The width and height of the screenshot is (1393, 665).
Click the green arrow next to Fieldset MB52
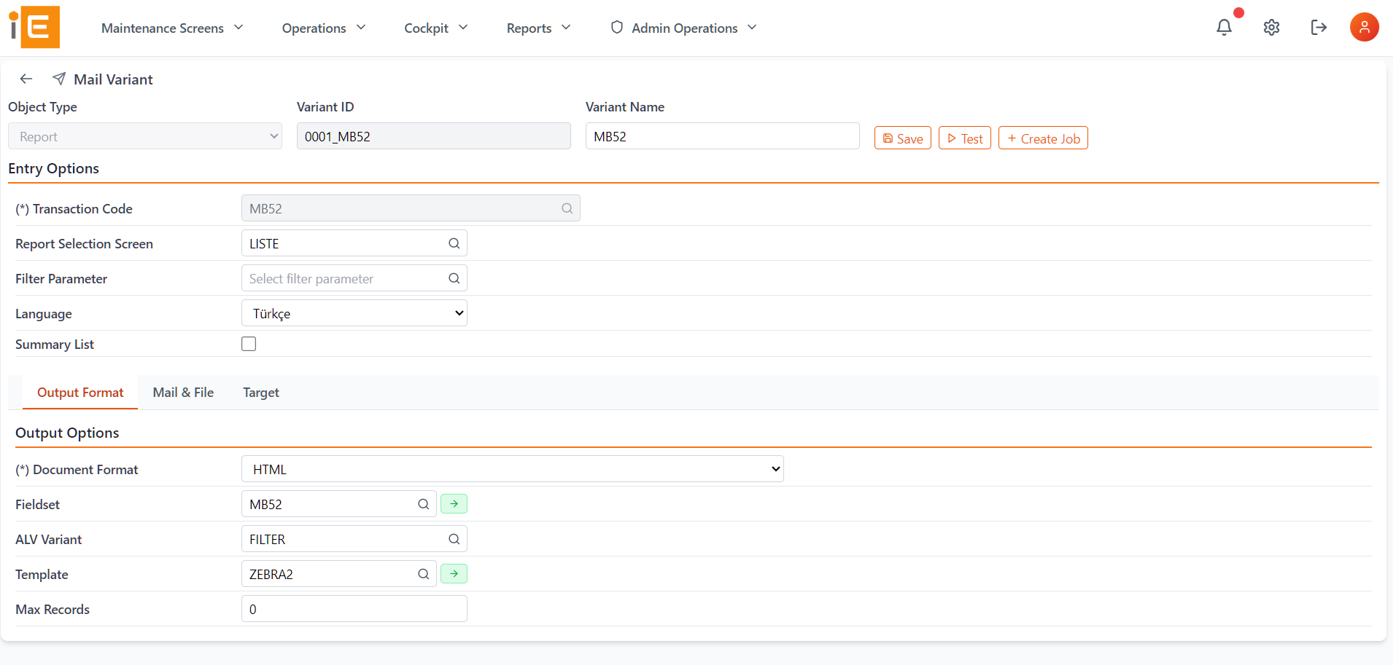tap(454, 503)
